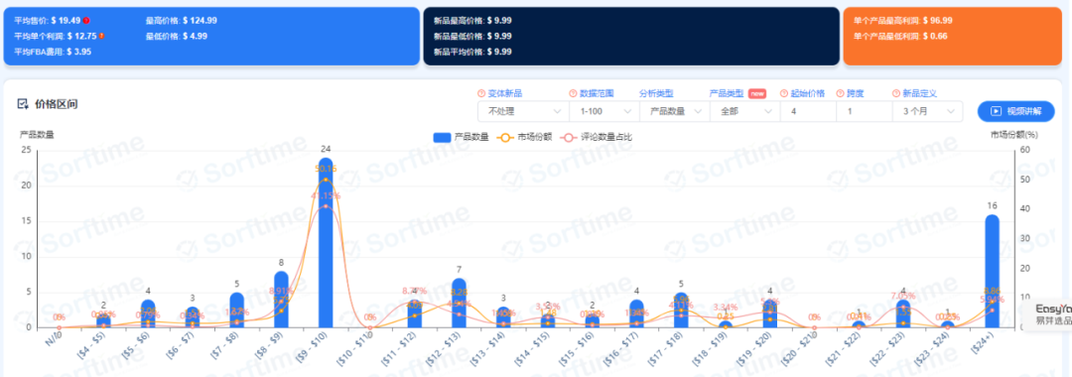
Task: Click the 产品数量 left y-axis title
Action: click(37, 135)
